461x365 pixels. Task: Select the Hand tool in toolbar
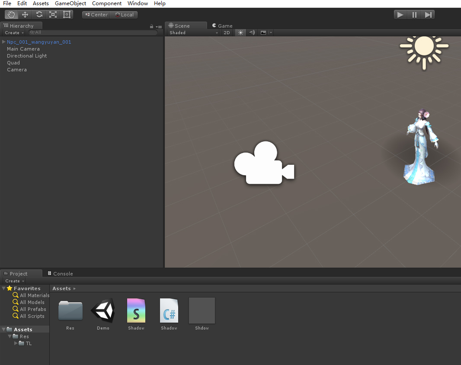(x=12, y=15)
